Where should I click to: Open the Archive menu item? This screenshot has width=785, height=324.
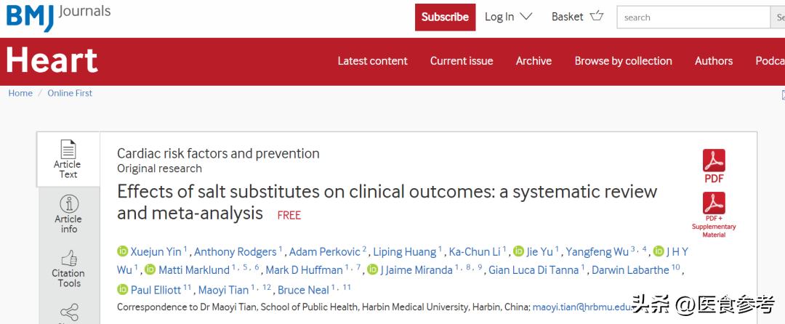[x=534, y=61]
